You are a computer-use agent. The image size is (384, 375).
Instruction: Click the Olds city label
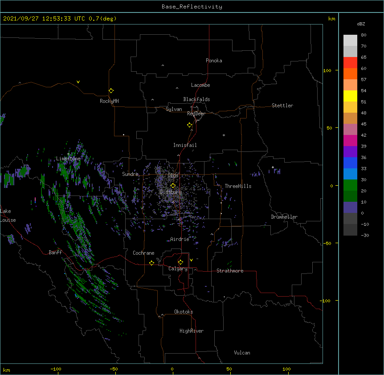(173, 175)
